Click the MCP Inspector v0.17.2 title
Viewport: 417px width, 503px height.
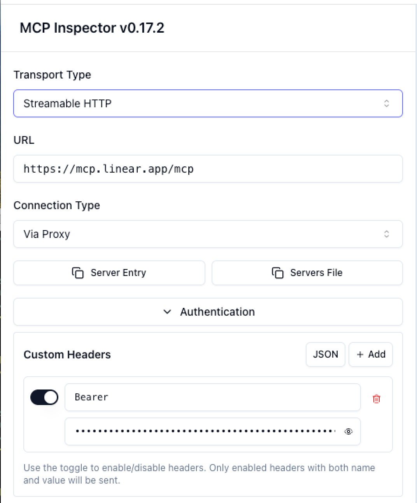click(x=92, y=28)
